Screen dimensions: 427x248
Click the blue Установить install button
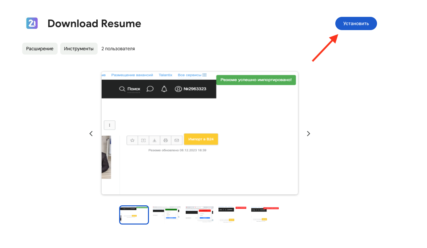pyautogui.click(x=356, y=23)
